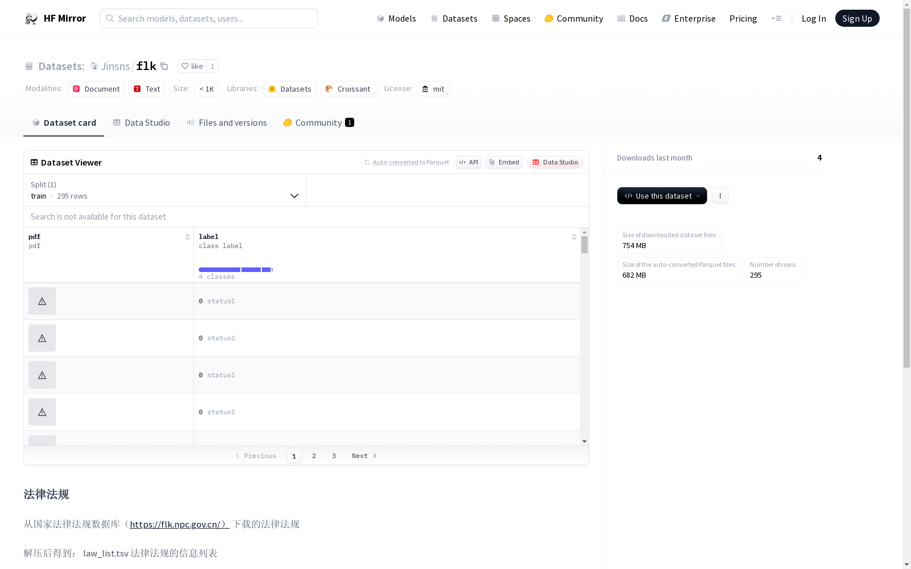This screenshot has height=569, width=911.
Task: Open Datasets in top navigation
Action: coord(454,18)
